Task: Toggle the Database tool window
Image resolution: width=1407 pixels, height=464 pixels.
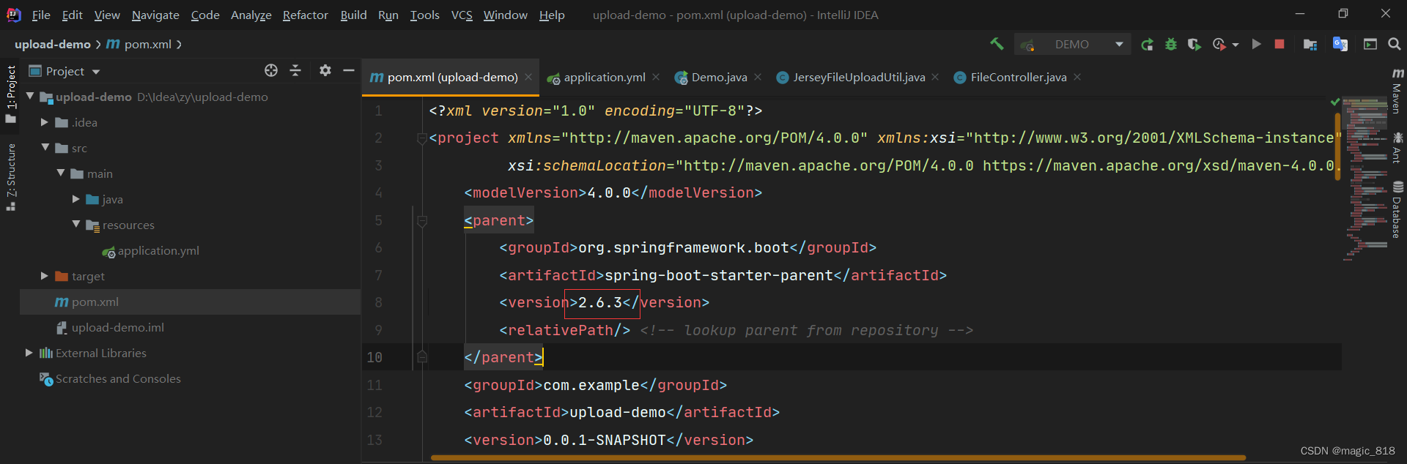Action: pos(1397,209)
